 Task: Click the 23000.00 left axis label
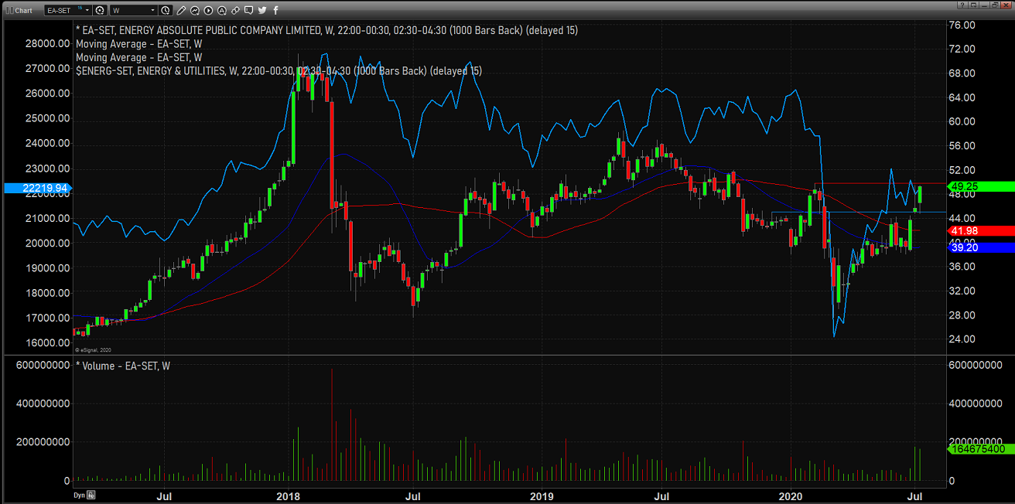pos(49,169)
